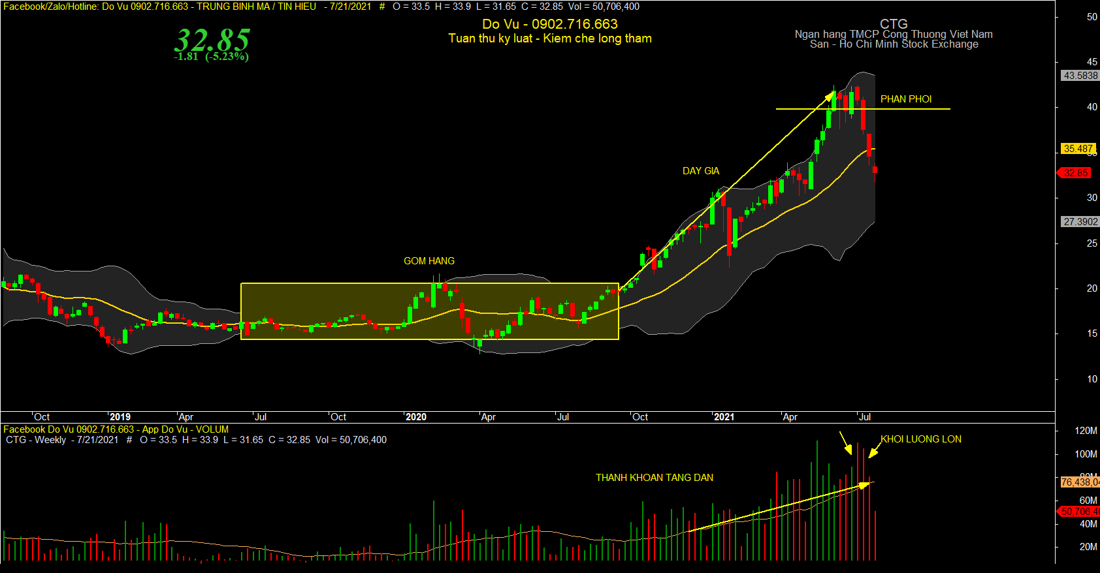Select the Do Vu - 0902.716.663 title text
Viewport: 1100px width, 573px height.
click(550, 24)
